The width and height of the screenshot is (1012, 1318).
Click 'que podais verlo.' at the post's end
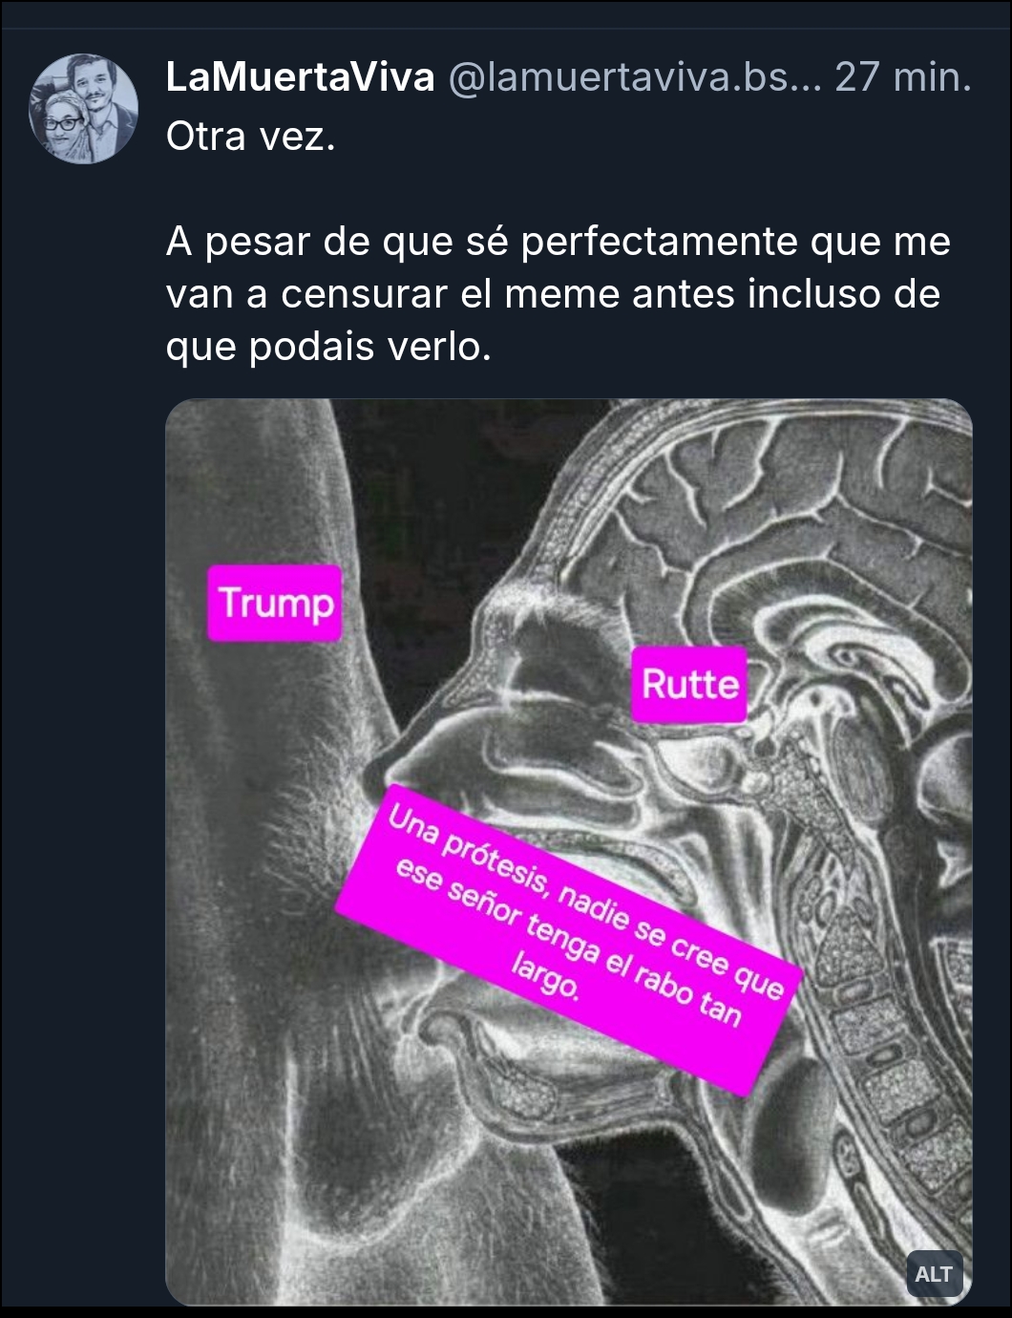coord(328,346)
